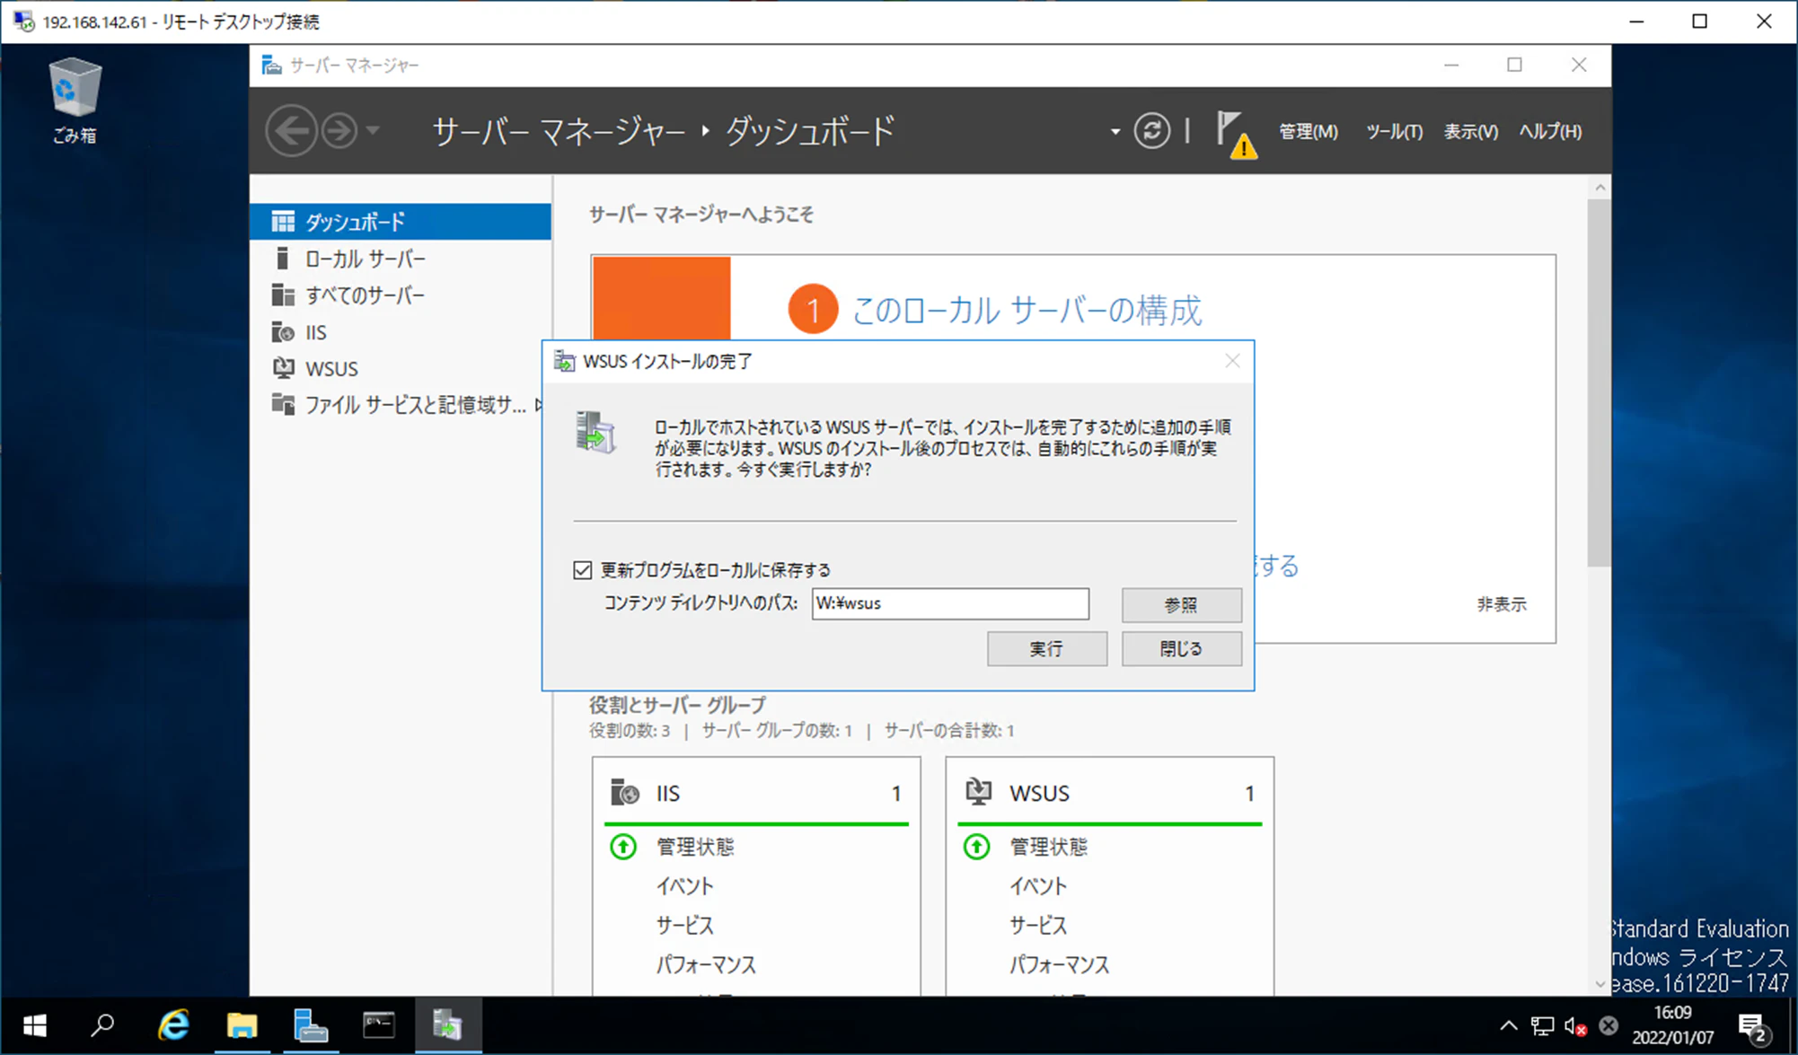Viewport: 1798px width, 1055px height.
Task: Switch to Server Manager in the taskbar
Action: tap(310, 1025)
